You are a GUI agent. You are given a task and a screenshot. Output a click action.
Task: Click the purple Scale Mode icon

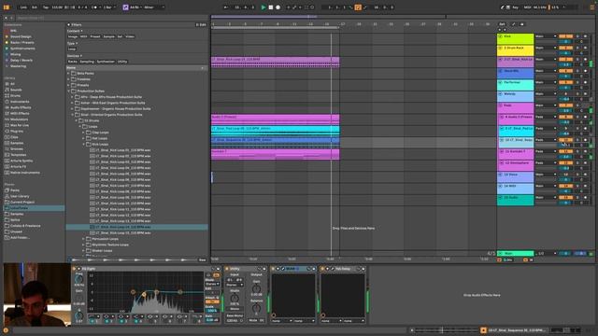pyautogui.click(x=125, y=7)
